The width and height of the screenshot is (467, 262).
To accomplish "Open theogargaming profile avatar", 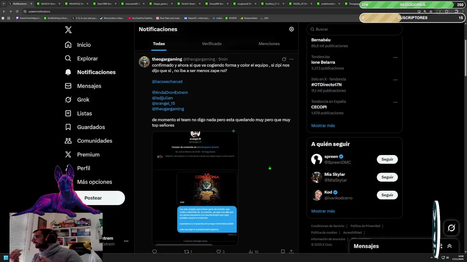I will (x=144, y=62).
